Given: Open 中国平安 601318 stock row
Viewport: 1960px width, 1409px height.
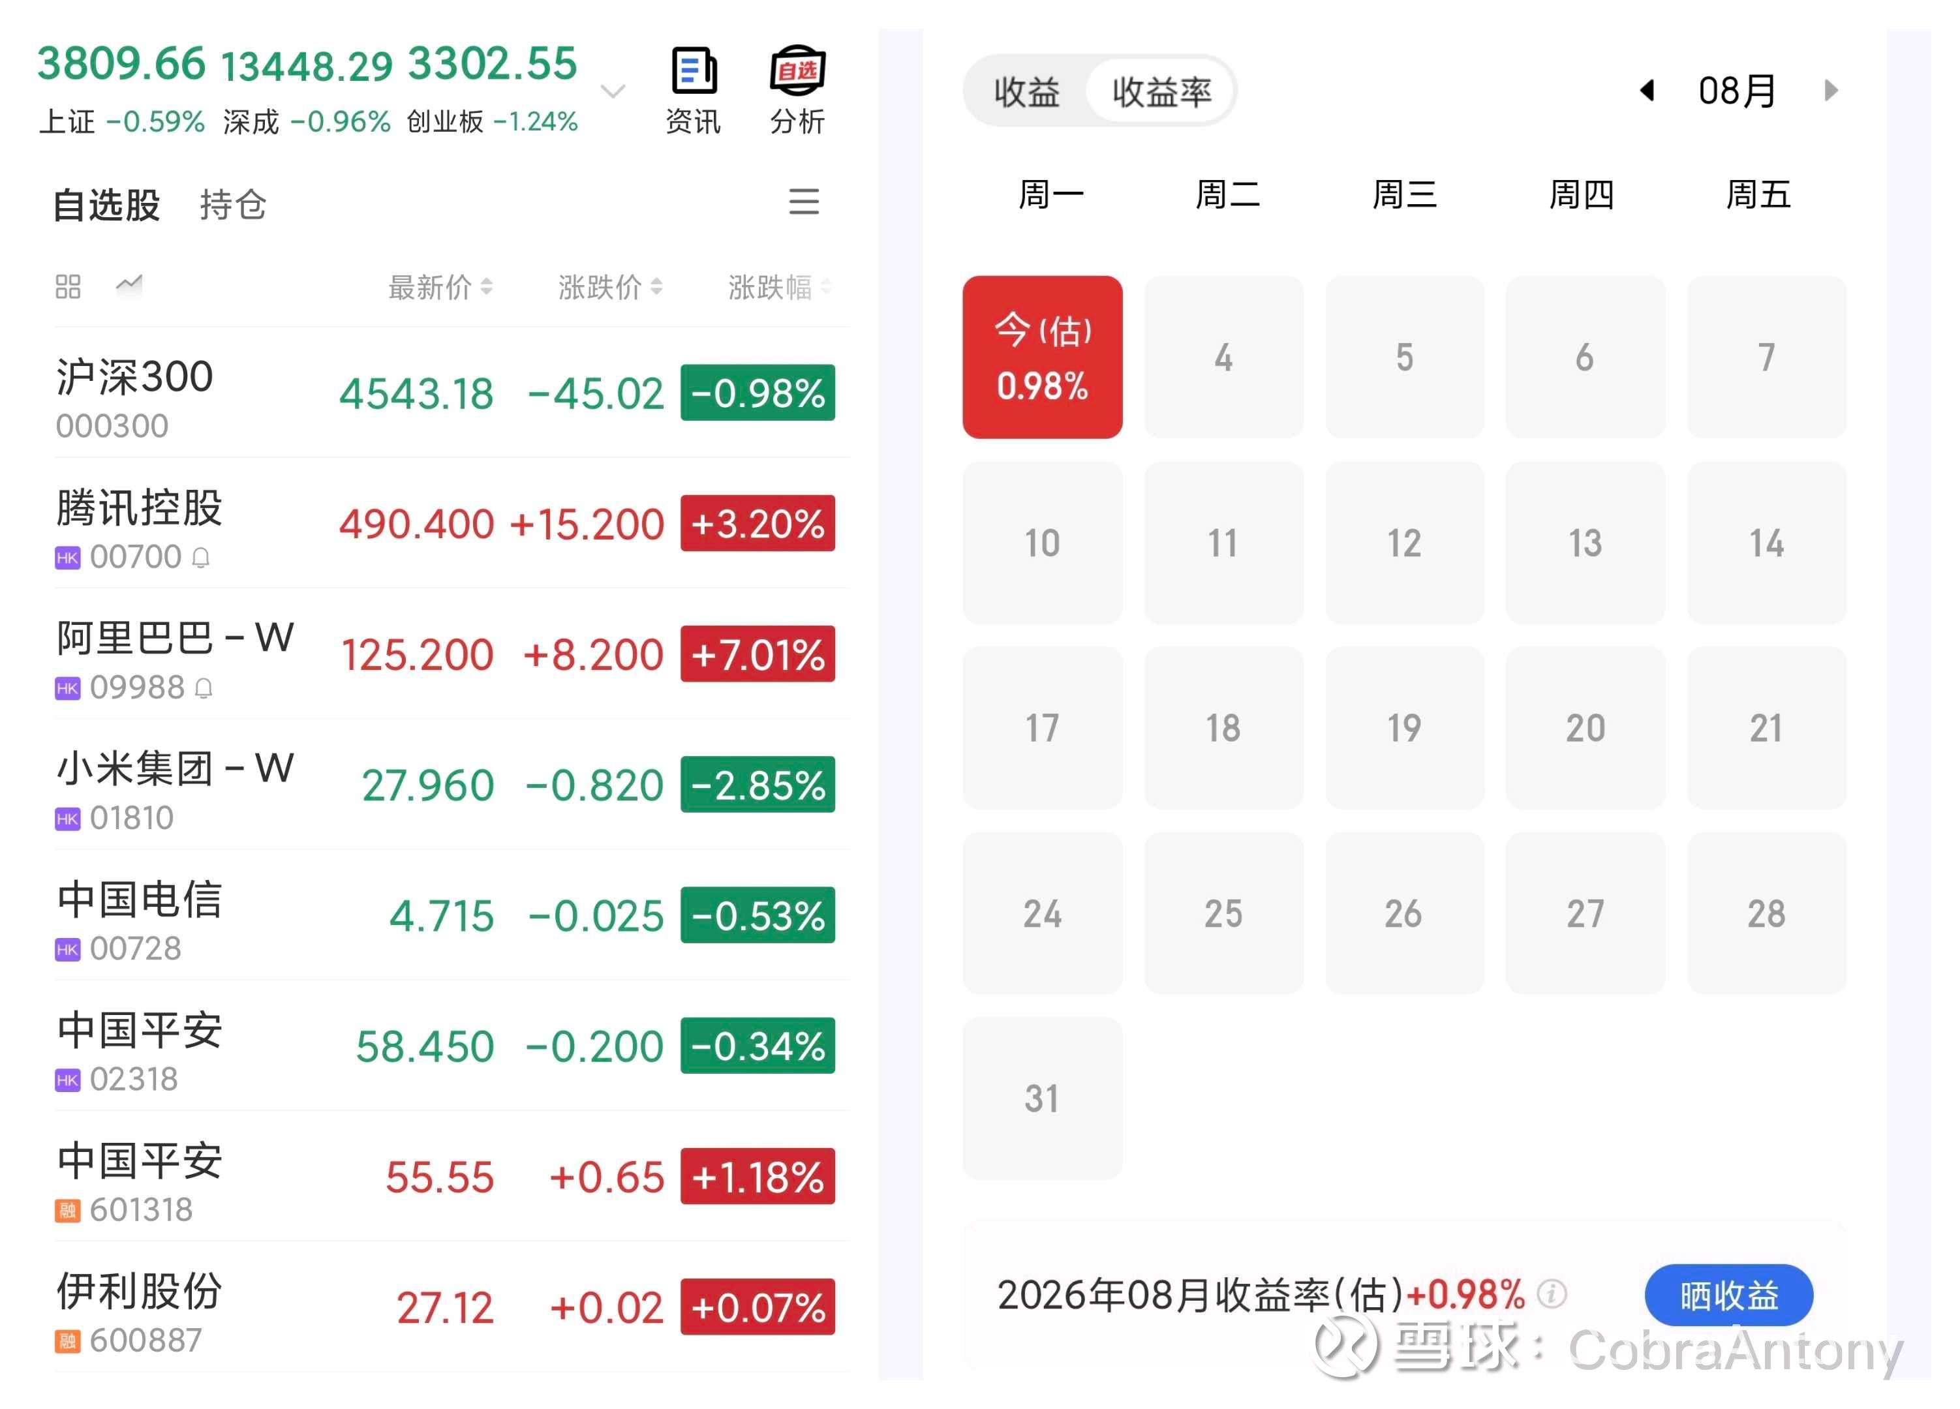Looking at the screenshot, I should tap(452, 1175).
